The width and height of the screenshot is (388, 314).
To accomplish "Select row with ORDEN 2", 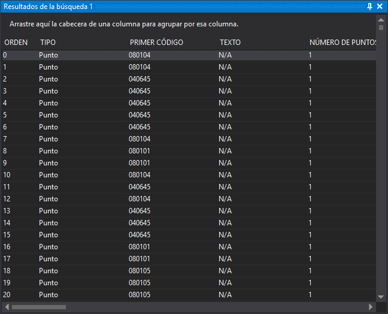I will [x=189, y=79].
